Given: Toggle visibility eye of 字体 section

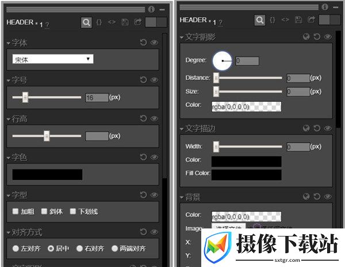Looking at the screenshot, I should tap(154, 42).
